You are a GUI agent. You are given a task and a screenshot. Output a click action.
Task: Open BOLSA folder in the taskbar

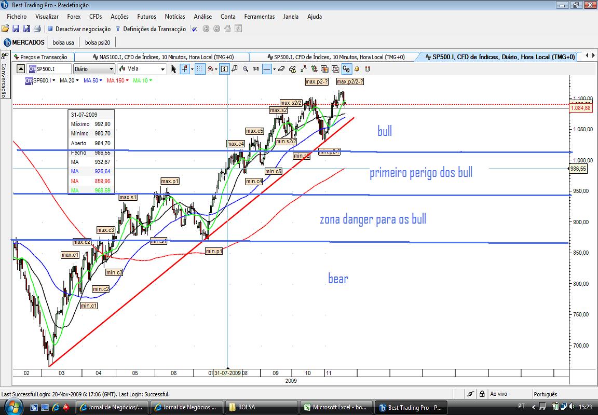tap(262, 407)
